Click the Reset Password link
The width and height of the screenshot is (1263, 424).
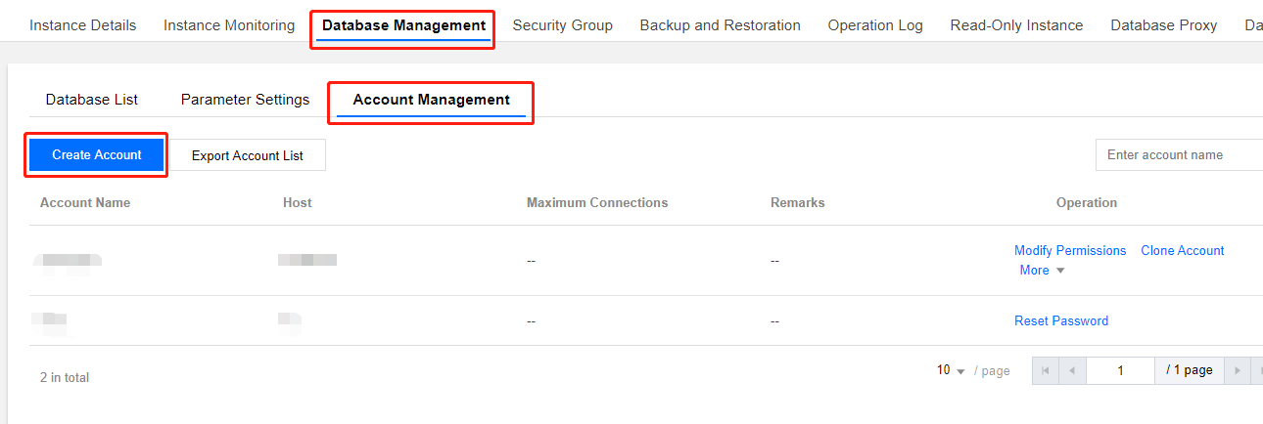[1061, 321]
